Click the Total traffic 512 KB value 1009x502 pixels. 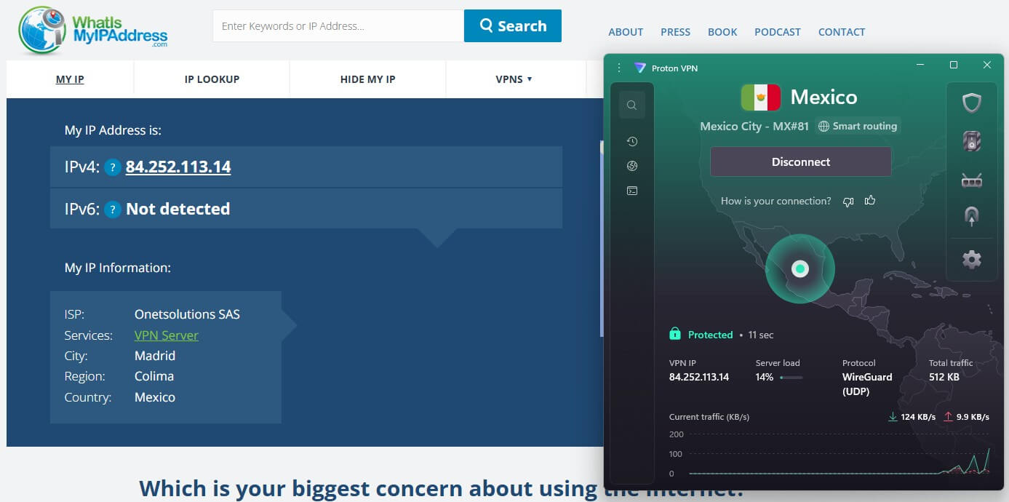tap(944, 377)
